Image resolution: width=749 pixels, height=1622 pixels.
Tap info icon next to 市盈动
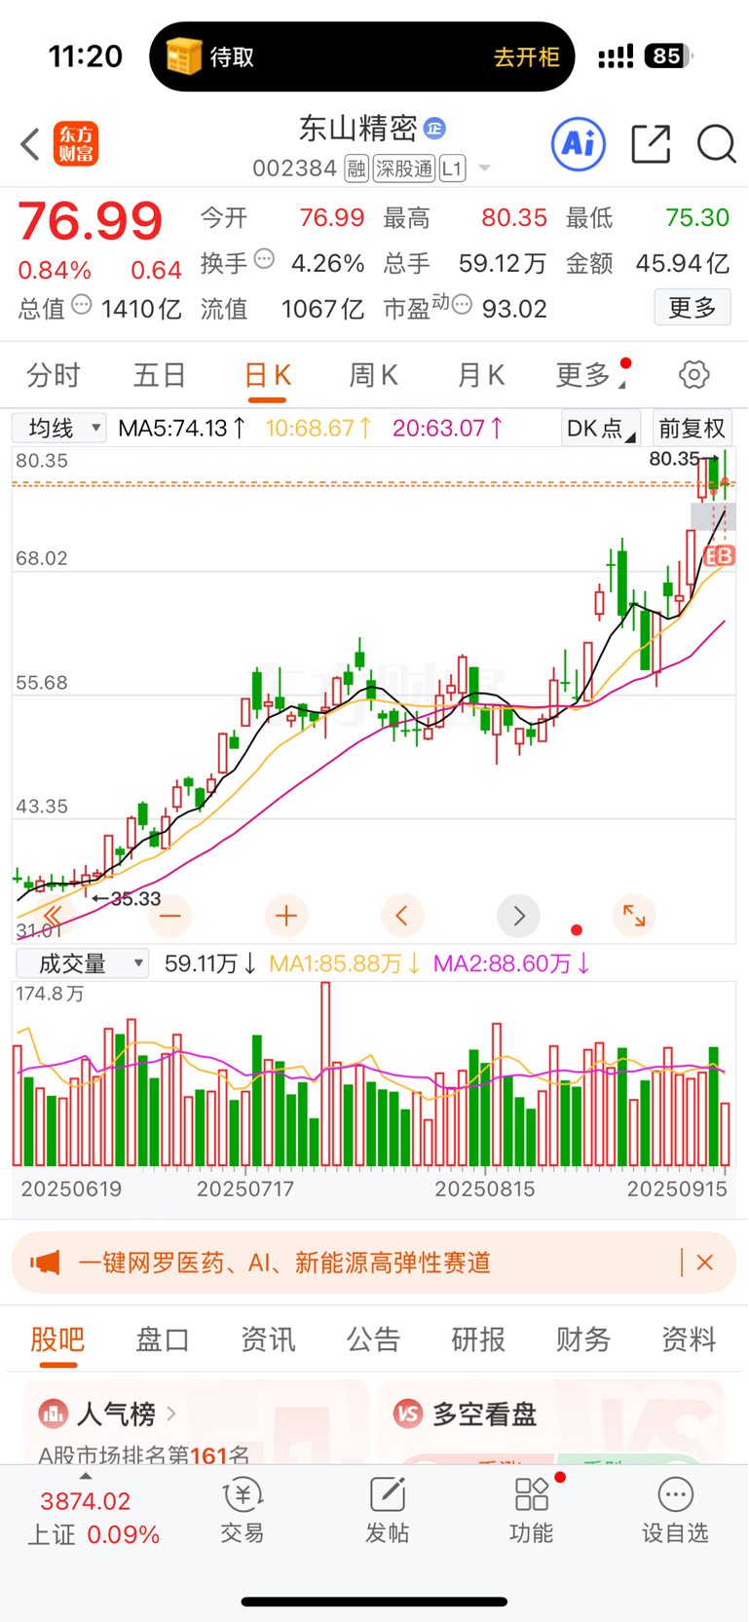462,305
